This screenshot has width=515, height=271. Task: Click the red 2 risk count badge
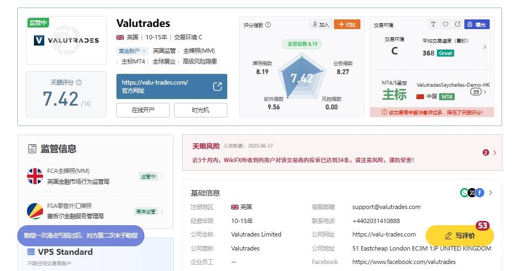pos(486,152)
